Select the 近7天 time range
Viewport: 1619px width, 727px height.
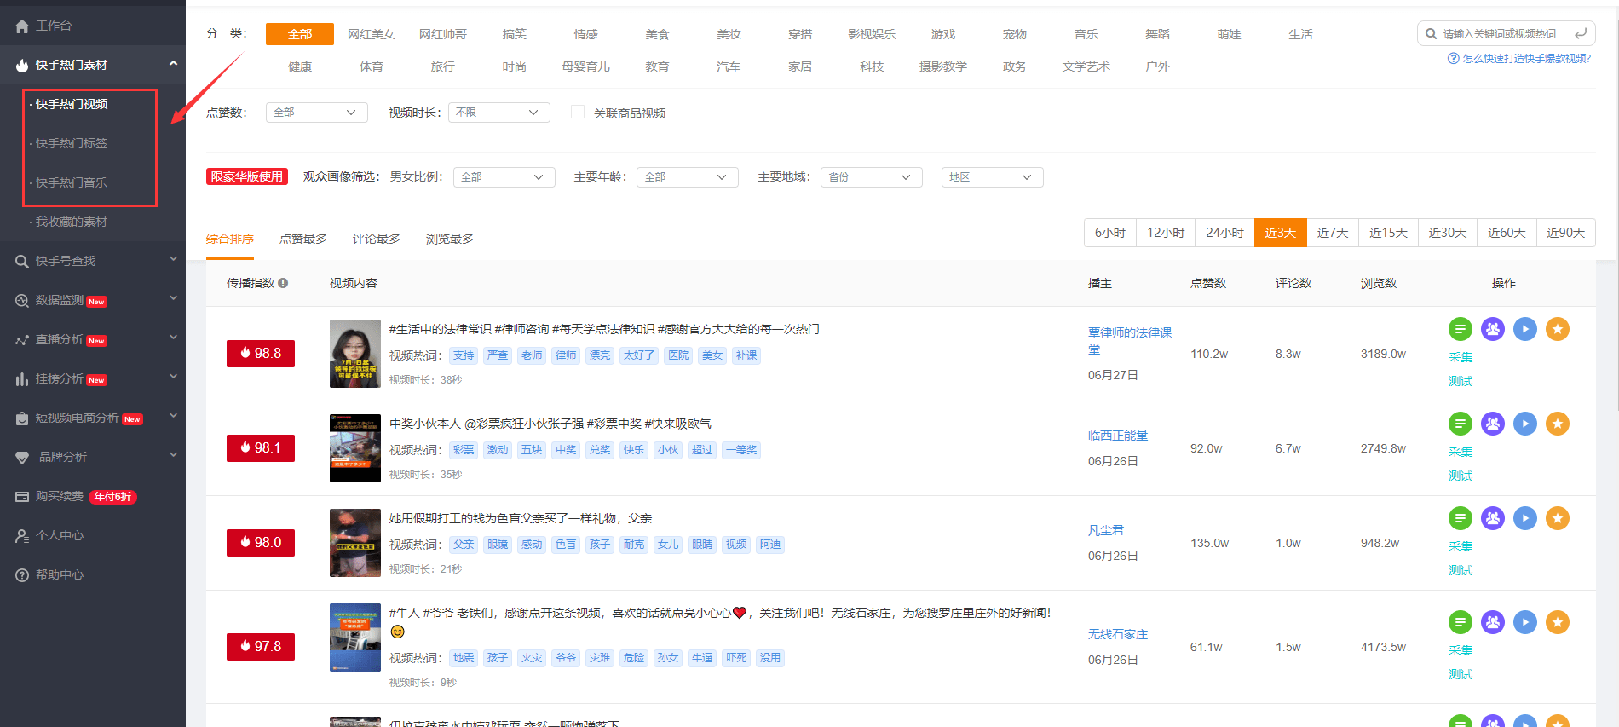[1332, 233]
